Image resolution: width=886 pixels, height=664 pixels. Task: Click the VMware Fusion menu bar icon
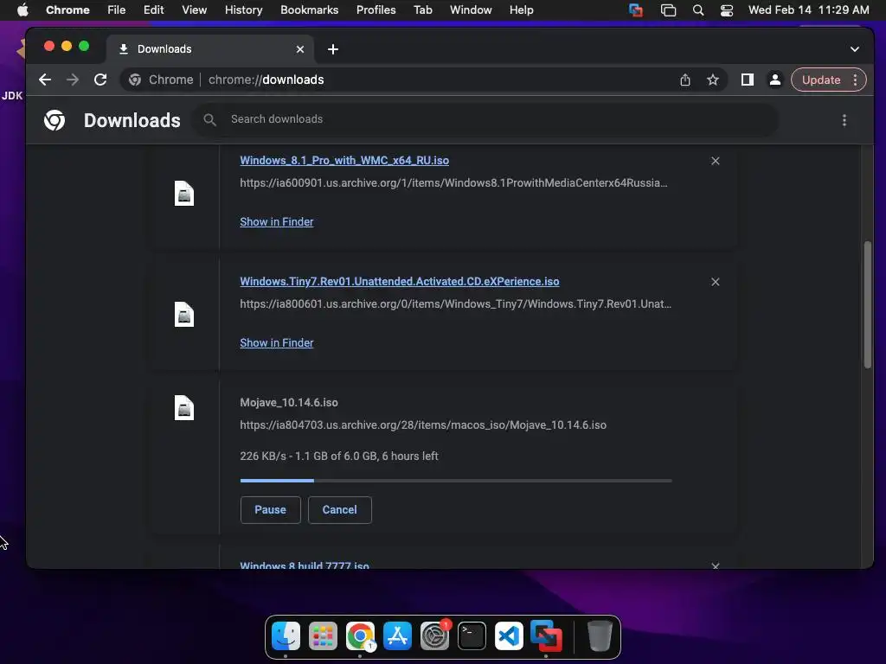[x=636, y=10]
